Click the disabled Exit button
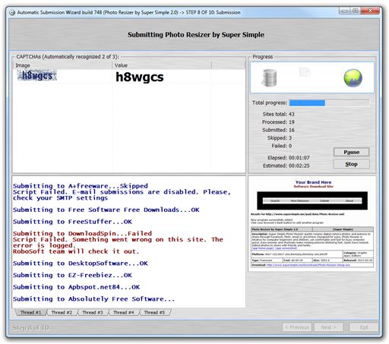Viewport: 389px width, 344px height. click(x=364, y=327)
